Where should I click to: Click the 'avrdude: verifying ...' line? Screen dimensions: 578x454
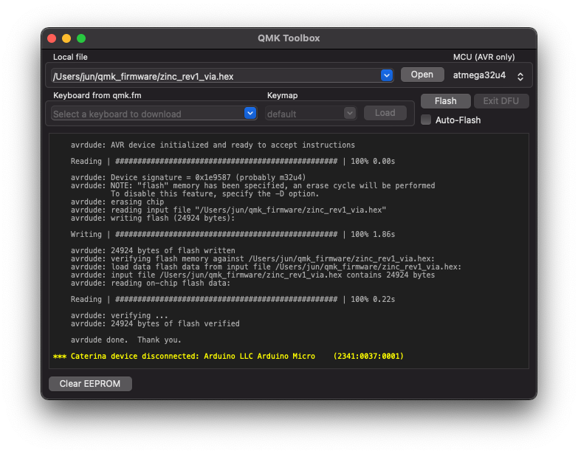(120, 315)
